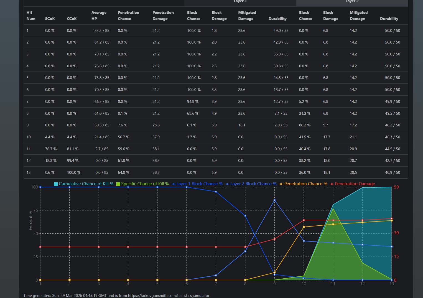Select the 100.0 % CCoK cell in row 13

click(74, 172)
